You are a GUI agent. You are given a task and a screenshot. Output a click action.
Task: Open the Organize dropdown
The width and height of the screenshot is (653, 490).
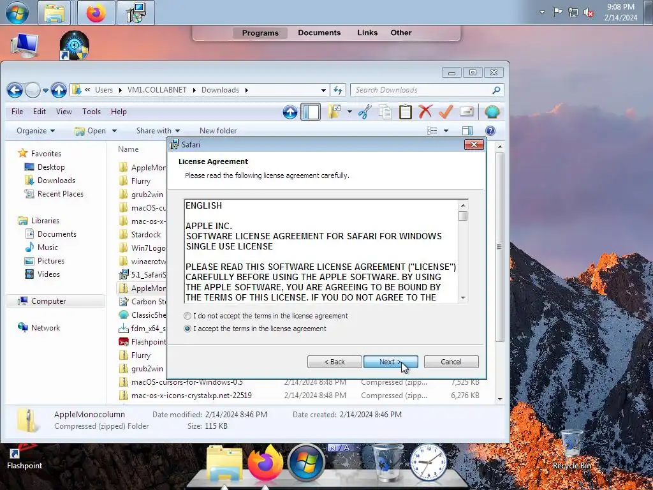36,131
